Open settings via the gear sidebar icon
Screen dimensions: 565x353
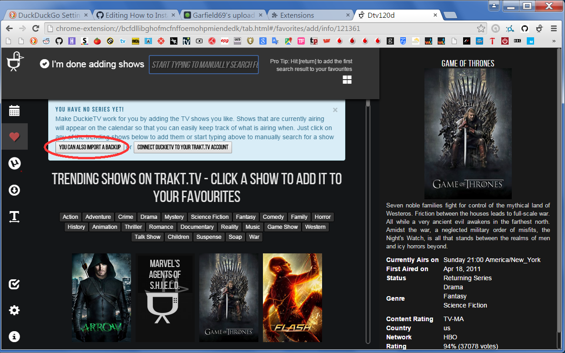pos(14,311)
